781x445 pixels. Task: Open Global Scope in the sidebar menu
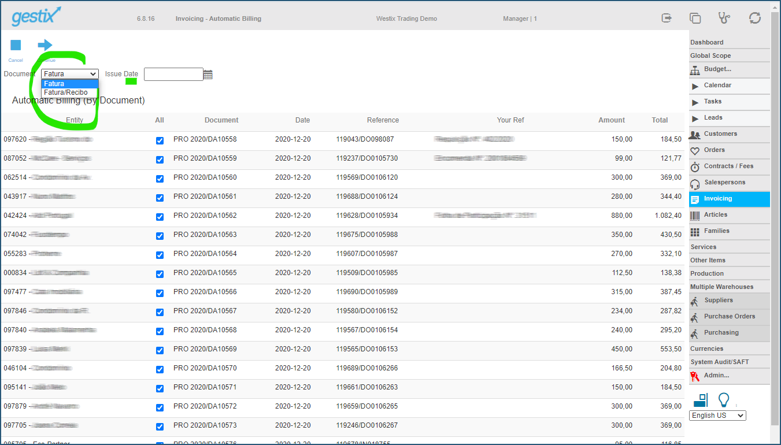pos(730,55)
